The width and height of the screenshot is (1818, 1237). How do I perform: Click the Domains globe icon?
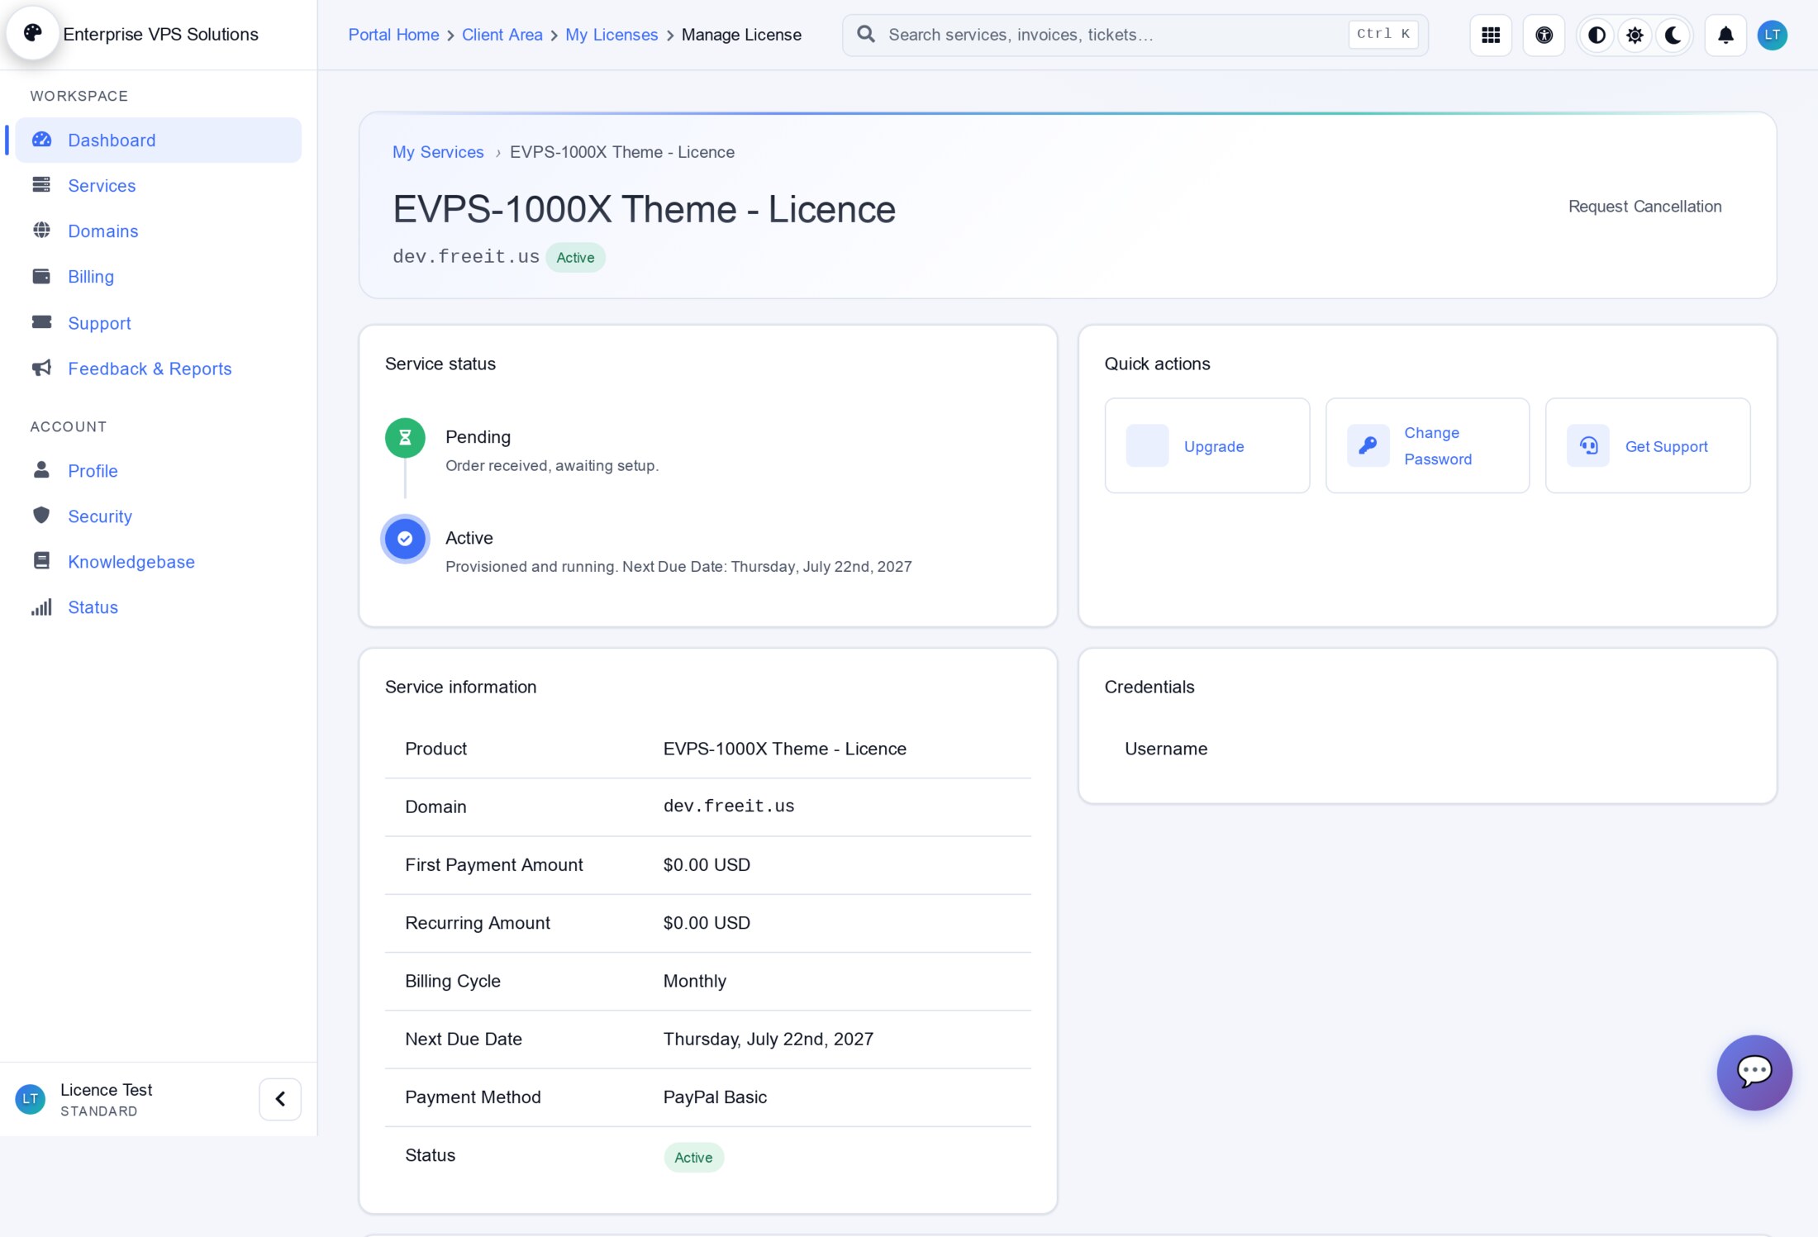pyautogui.click(x=41, y=231)
